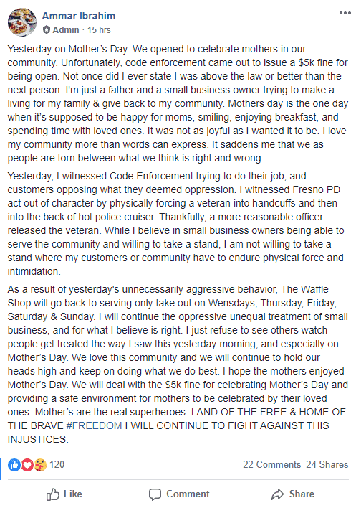This screenshot has height=508, width=356.
Task: Click the Comment speech bubble icon
Action: pyautogui.click(x=155, y=494)
